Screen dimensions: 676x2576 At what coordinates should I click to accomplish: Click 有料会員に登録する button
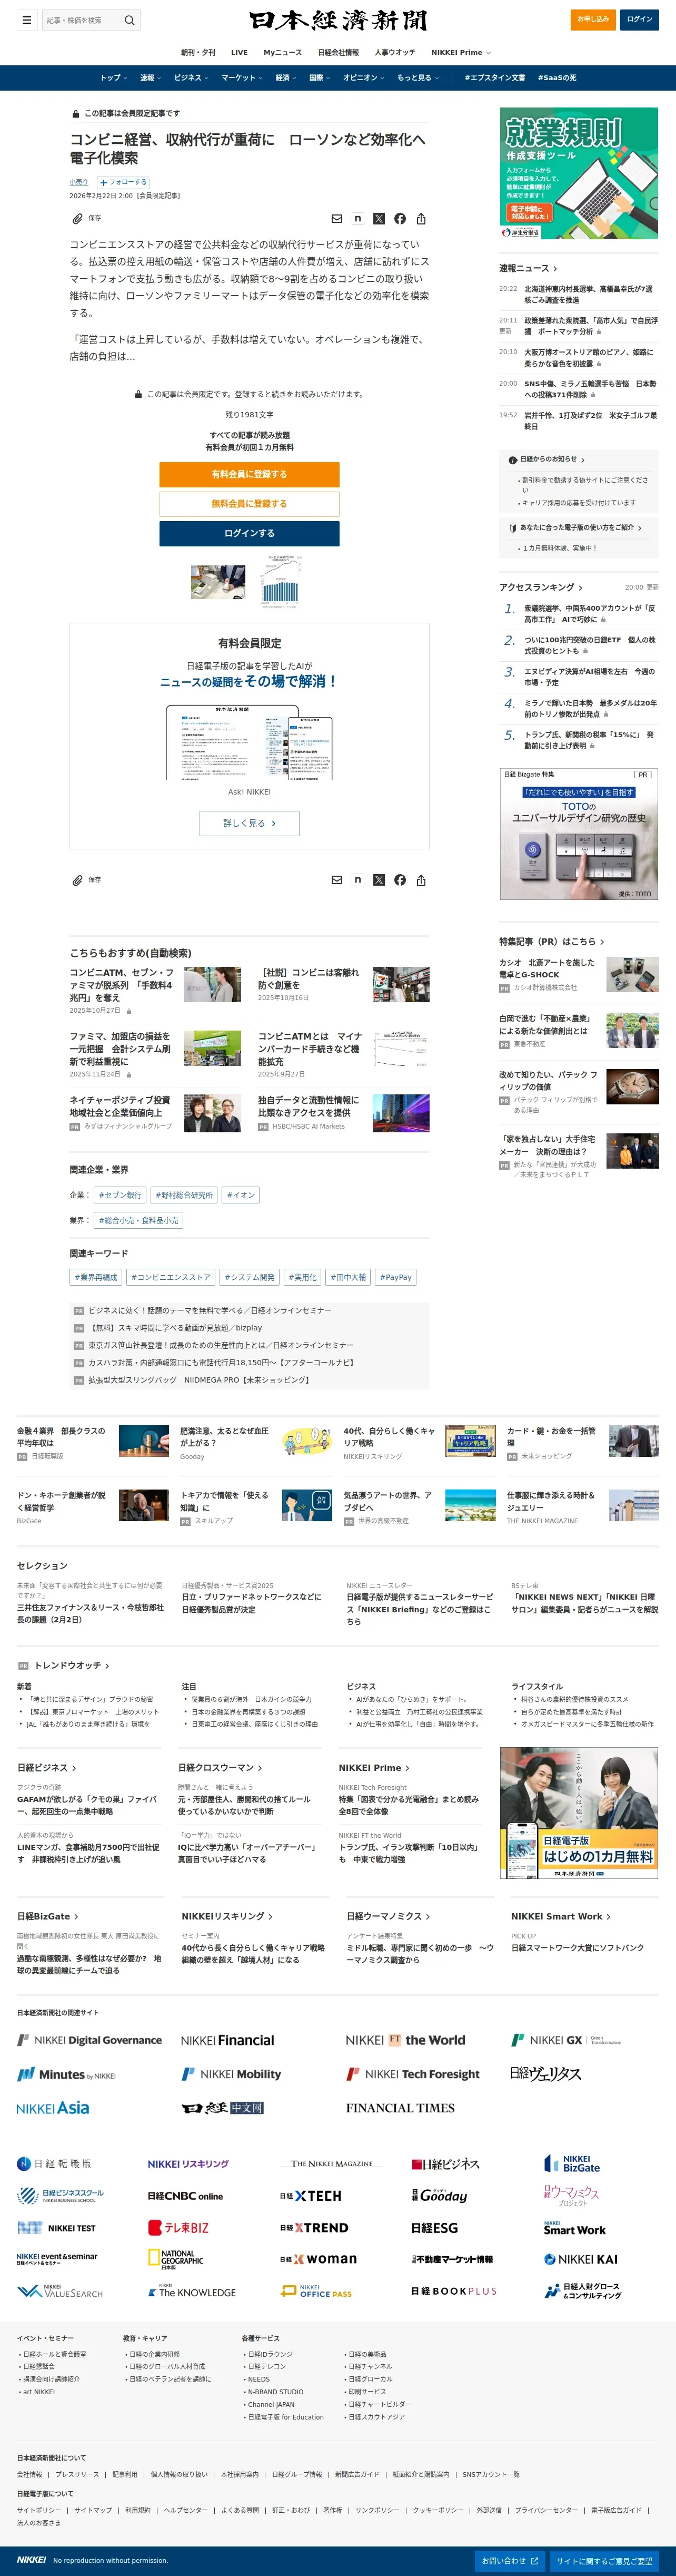click(248, 474)
